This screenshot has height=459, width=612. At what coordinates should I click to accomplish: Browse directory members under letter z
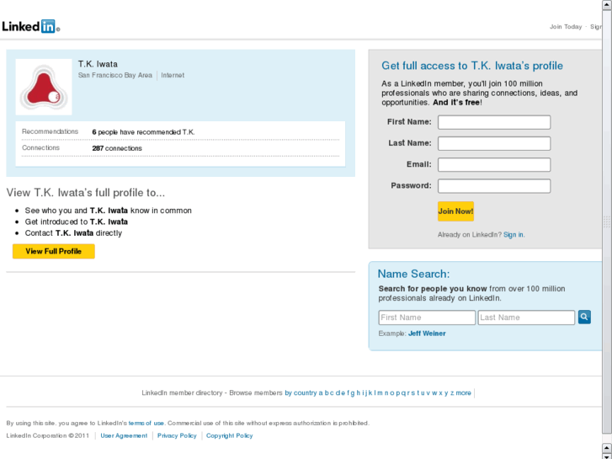[x=452, y=393]
